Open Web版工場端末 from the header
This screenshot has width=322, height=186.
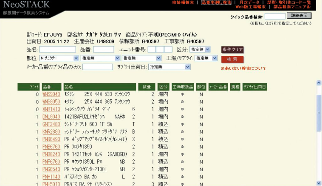pyautogui.click(x=250, y=7)
